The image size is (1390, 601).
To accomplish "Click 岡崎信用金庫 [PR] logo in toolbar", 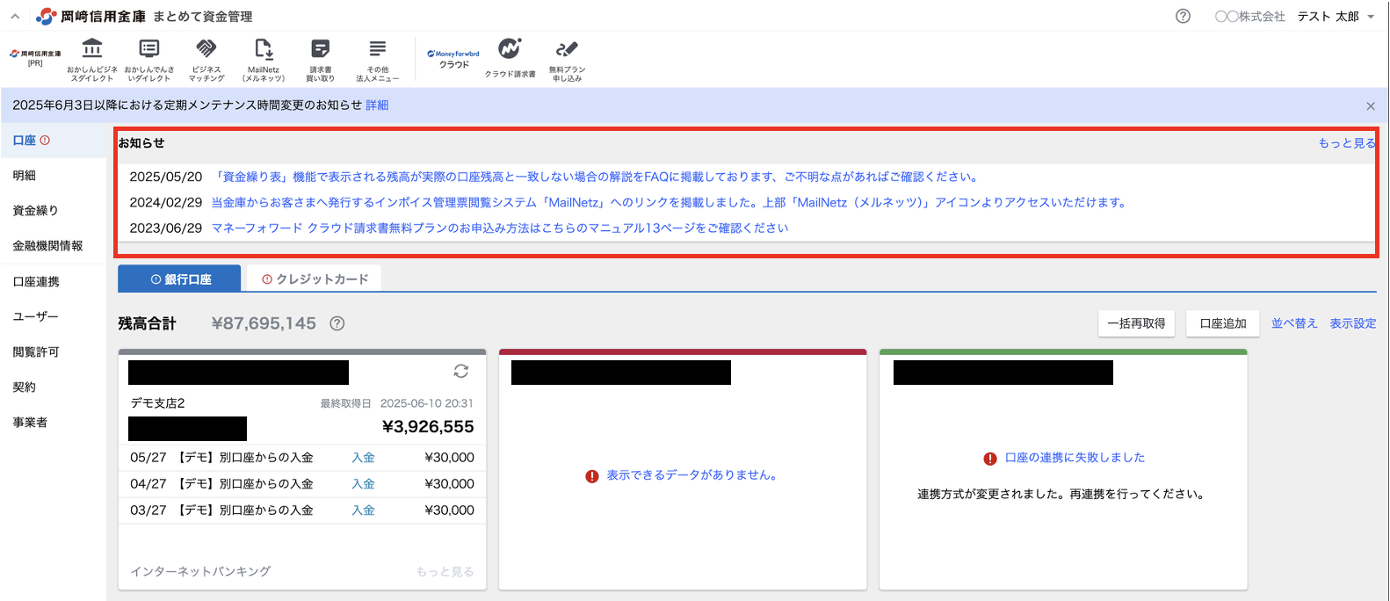I will point(35,58).
